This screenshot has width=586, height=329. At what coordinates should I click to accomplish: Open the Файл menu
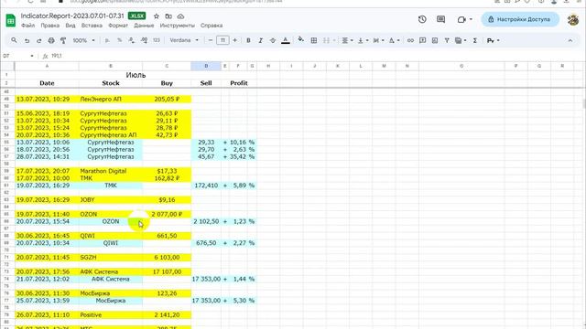click(x=28, y=26)
